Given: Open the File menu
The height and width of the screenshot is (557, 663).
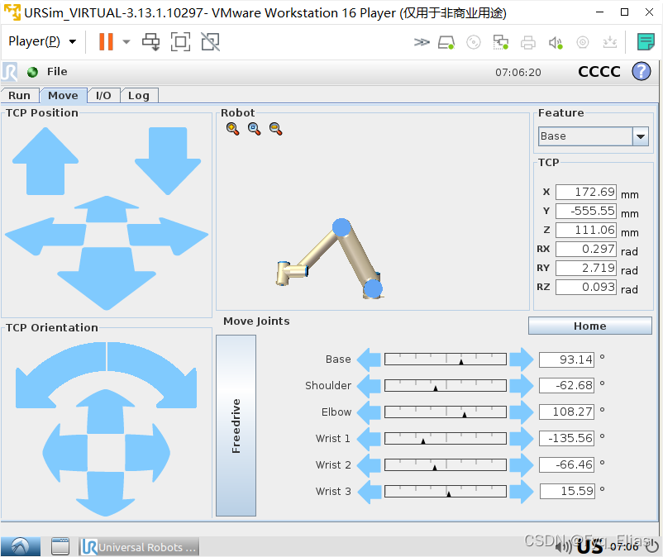Looking at the screenshot, I should coord(57,72).
